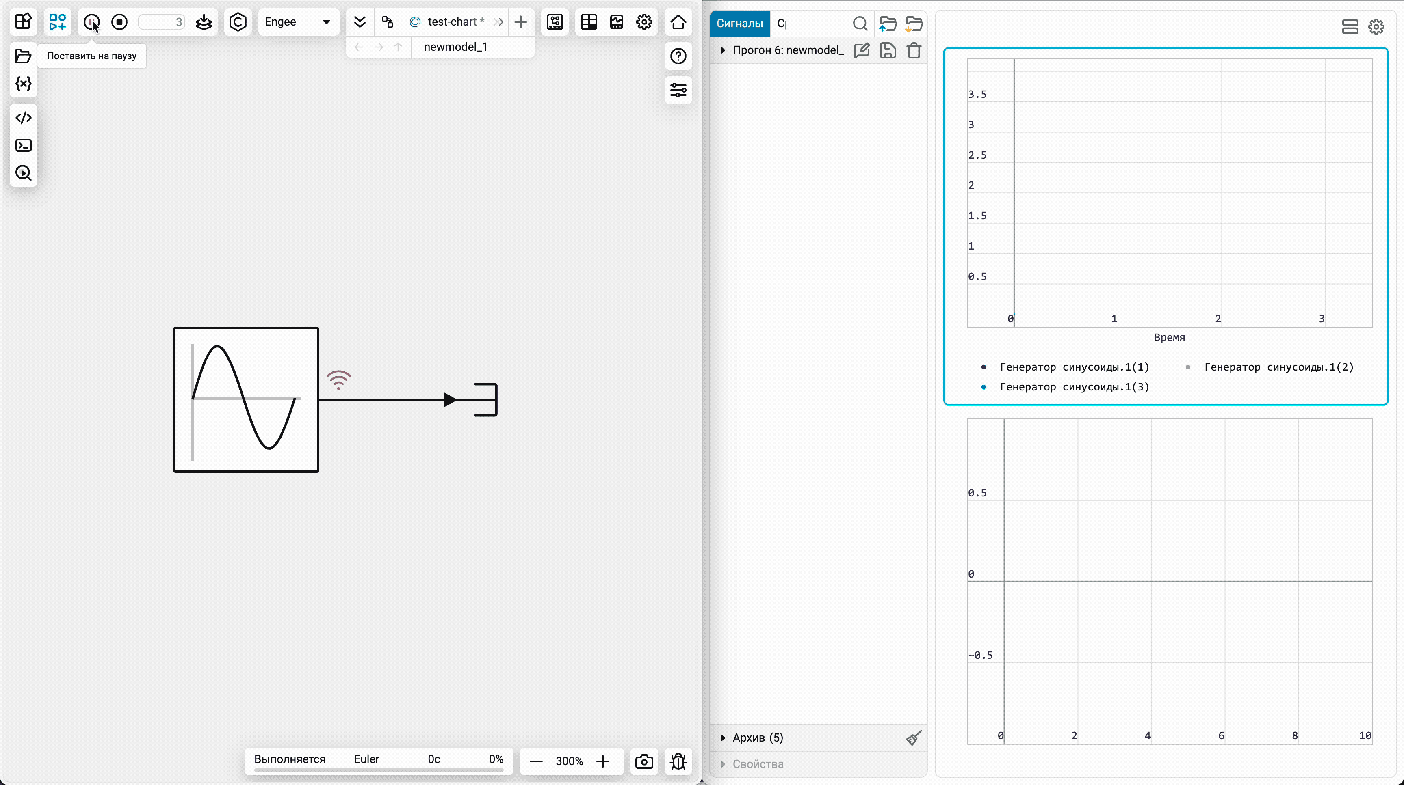
Task: Select the sine wave generator block
Action: pyautogui.click(x=246, y=399)
